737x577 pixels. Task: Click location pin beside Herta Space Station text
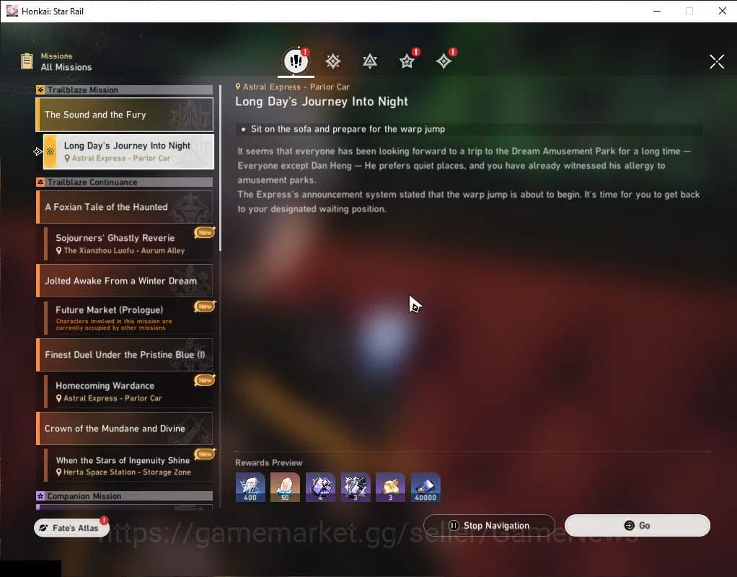(x=58, y=472)
